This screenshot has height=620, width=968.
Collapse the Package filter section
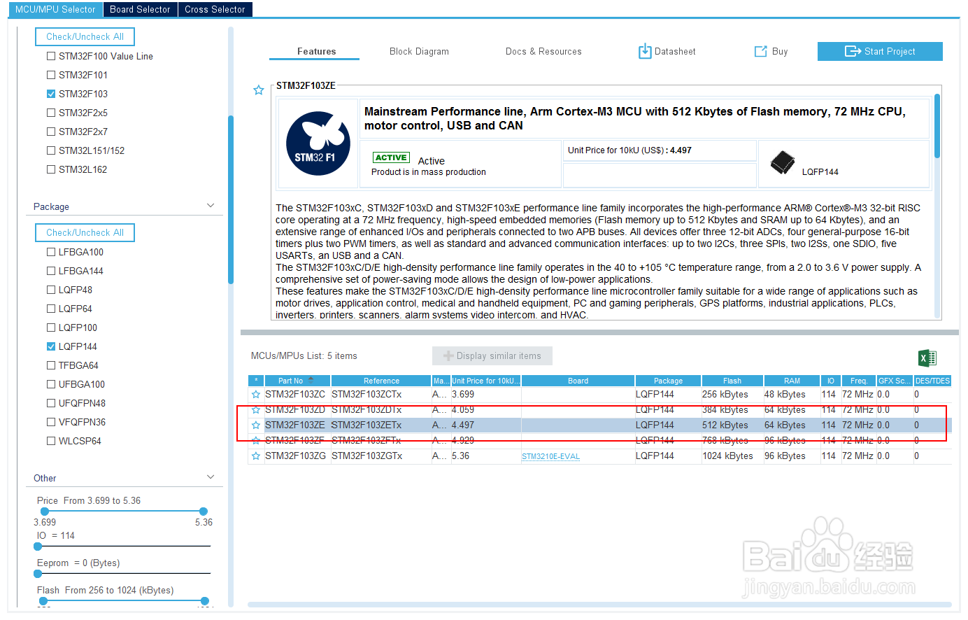tap(211, 206)
